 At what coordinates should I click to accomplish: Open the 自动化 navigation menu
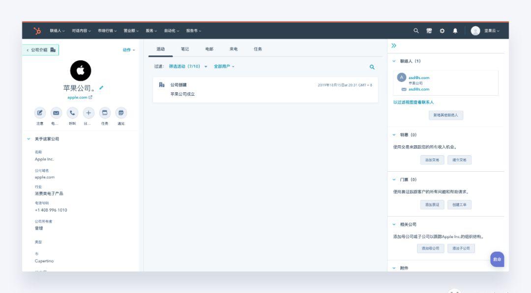tap(172, 31)
